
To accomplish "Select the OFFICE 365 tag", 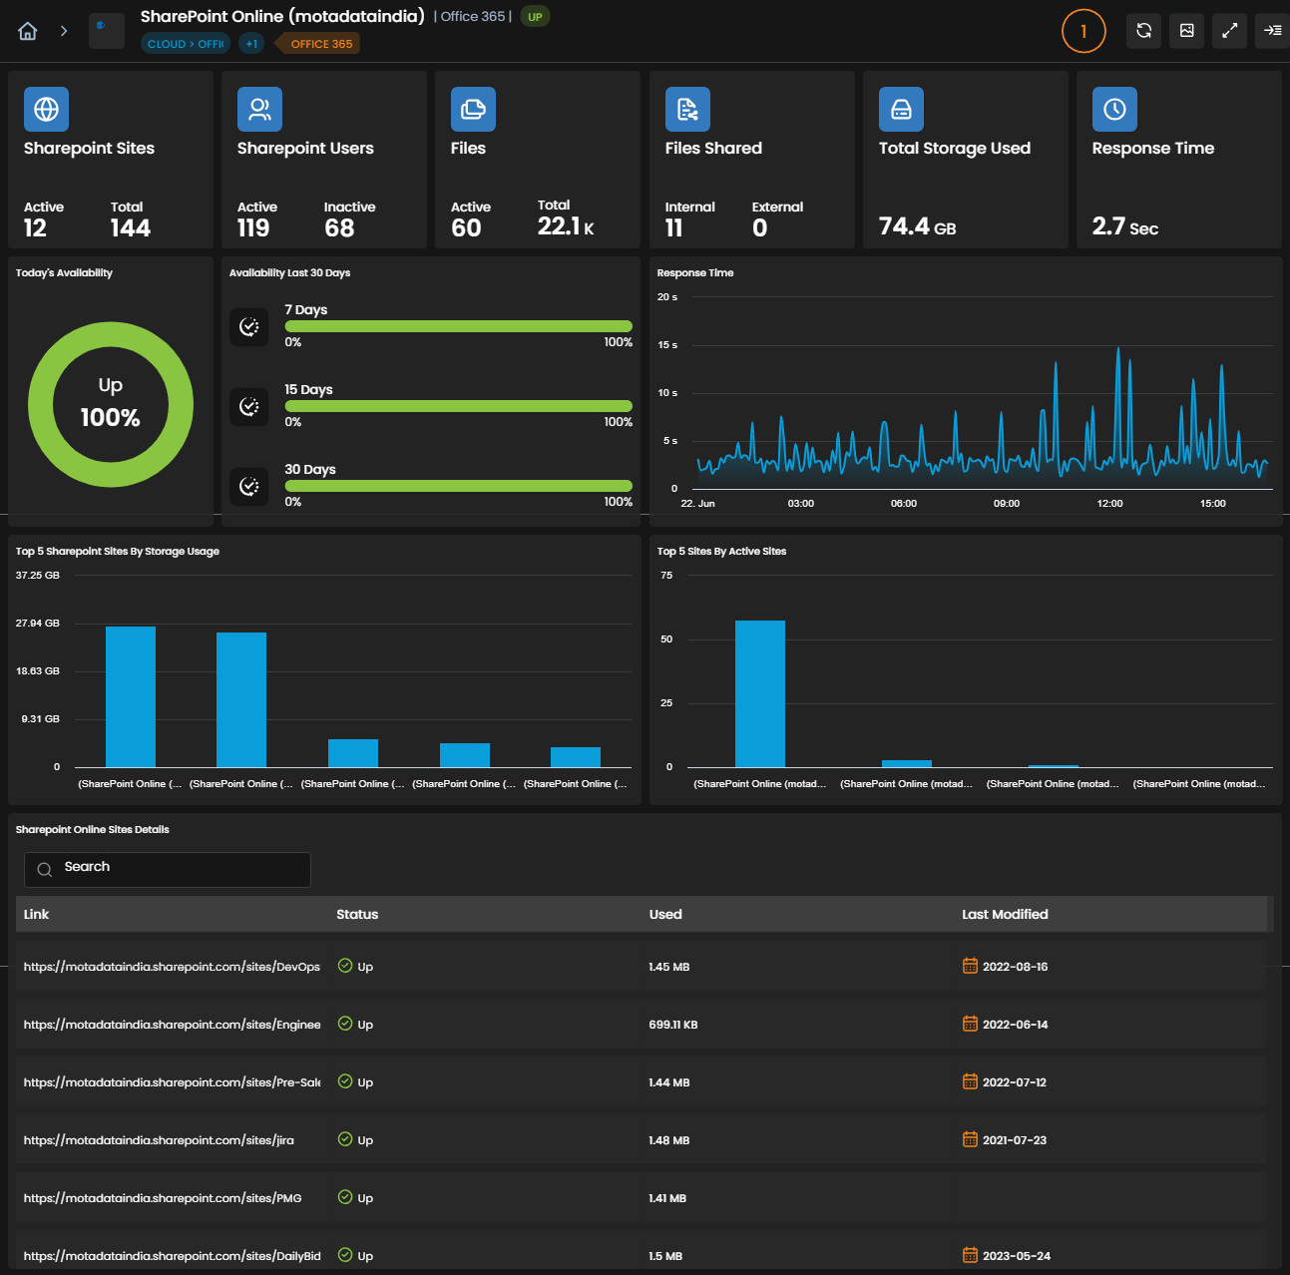I will (x=319, y=44).
